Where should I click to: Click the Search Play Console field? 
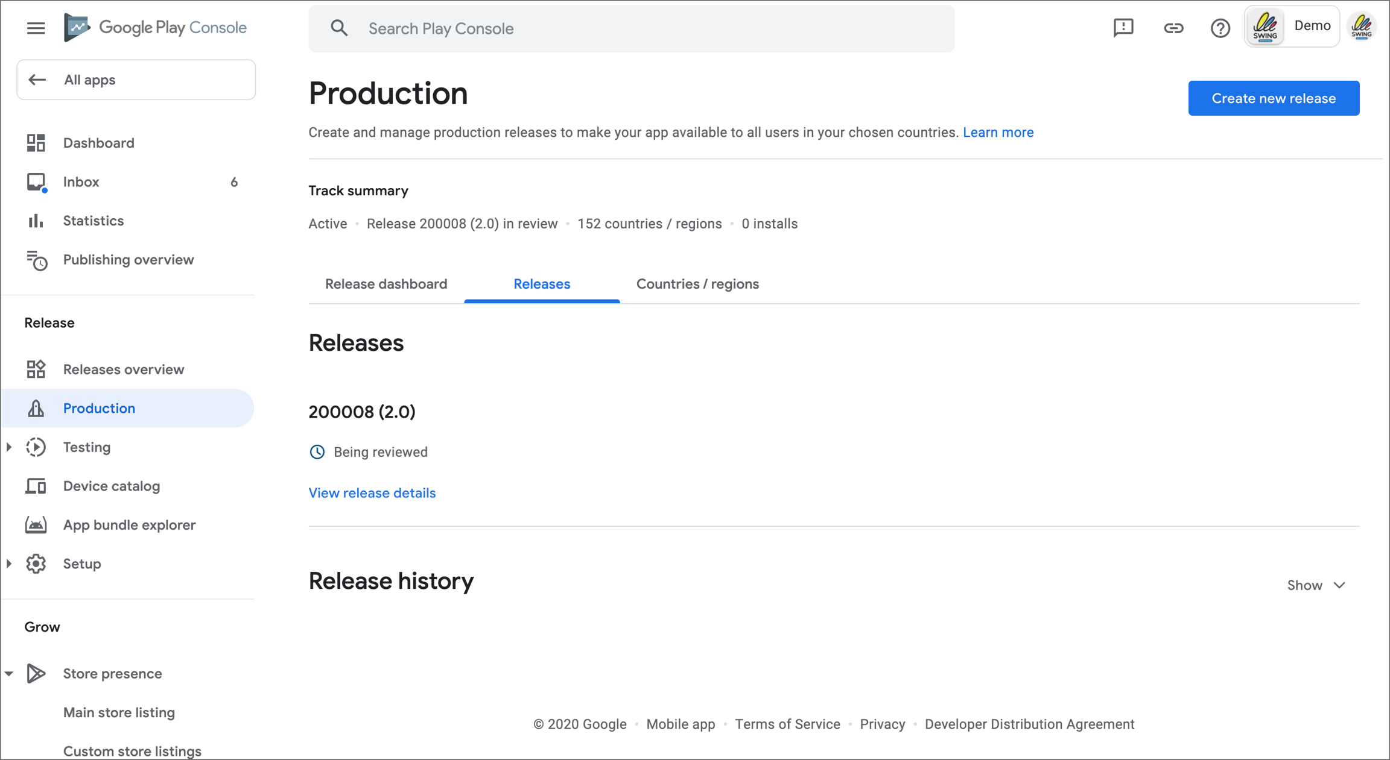[631, 28]
